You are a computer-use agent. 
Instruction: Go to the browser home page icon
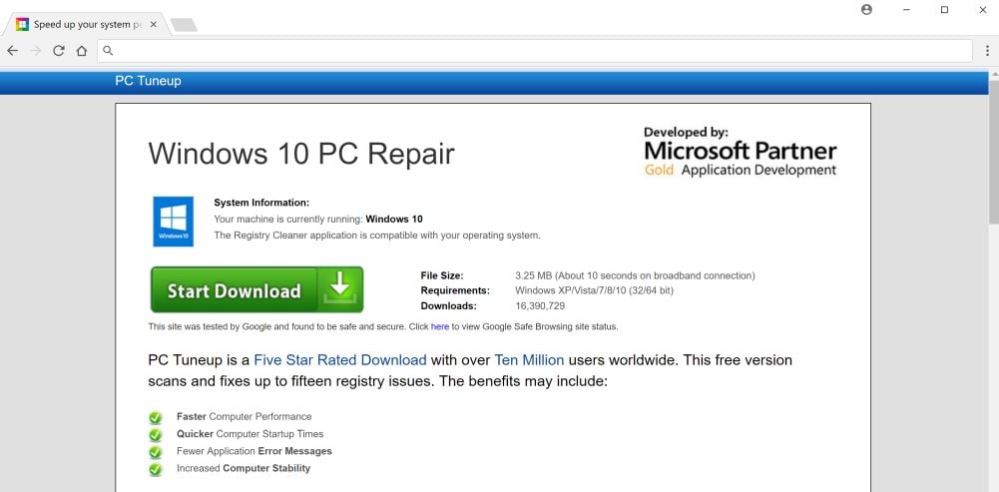tap(82, 51)
